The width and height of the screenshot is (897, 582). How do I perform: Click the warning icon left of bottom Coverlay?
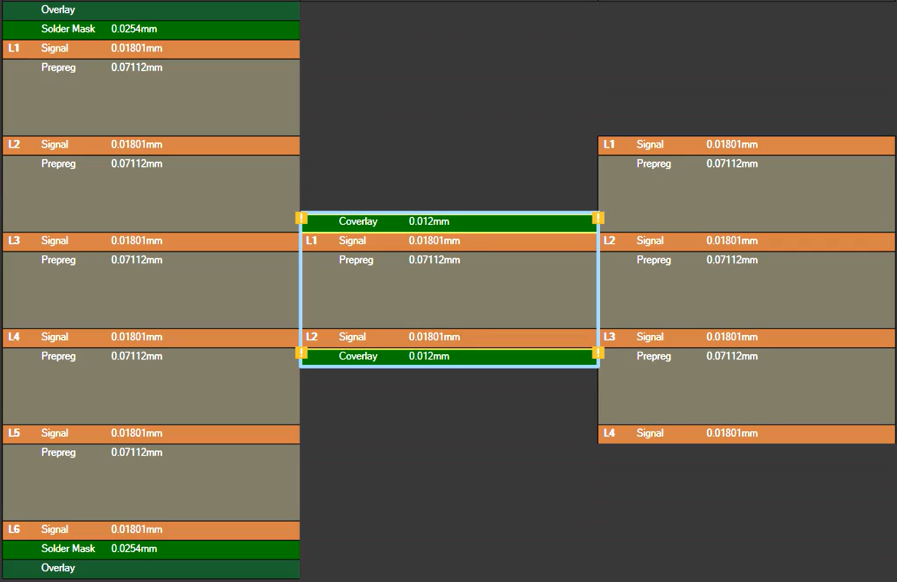302,353
